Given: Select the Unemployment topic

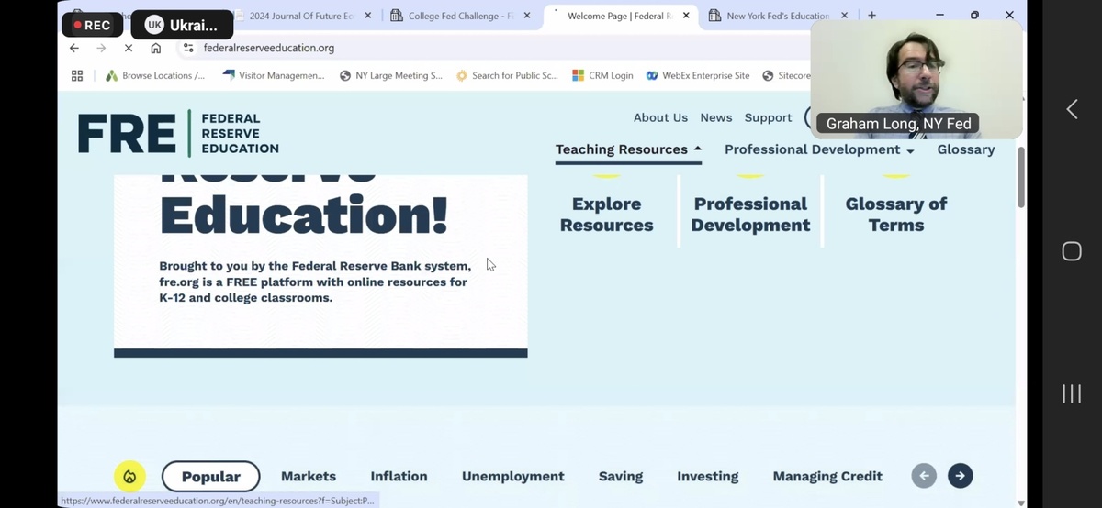Looking at the screenshot, I should point(513,476).
